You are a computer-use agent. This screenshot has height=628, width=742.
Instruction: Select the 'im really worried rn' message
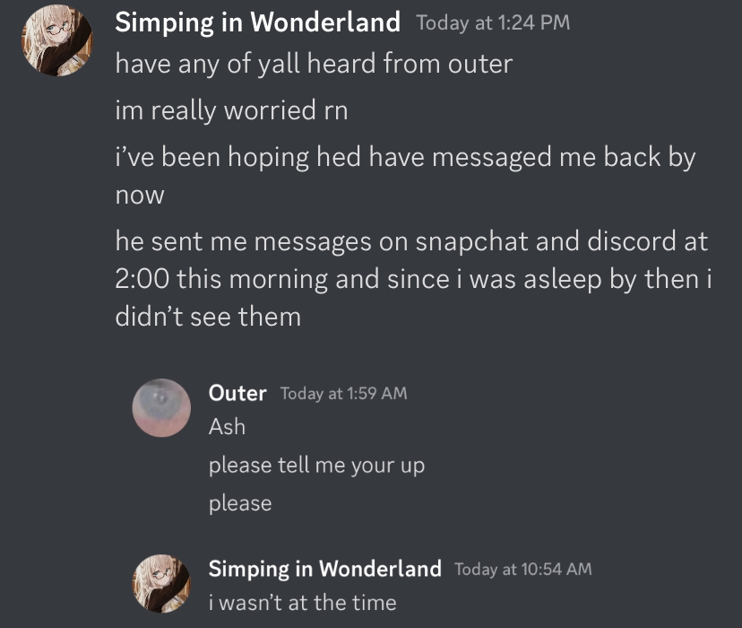231,111
